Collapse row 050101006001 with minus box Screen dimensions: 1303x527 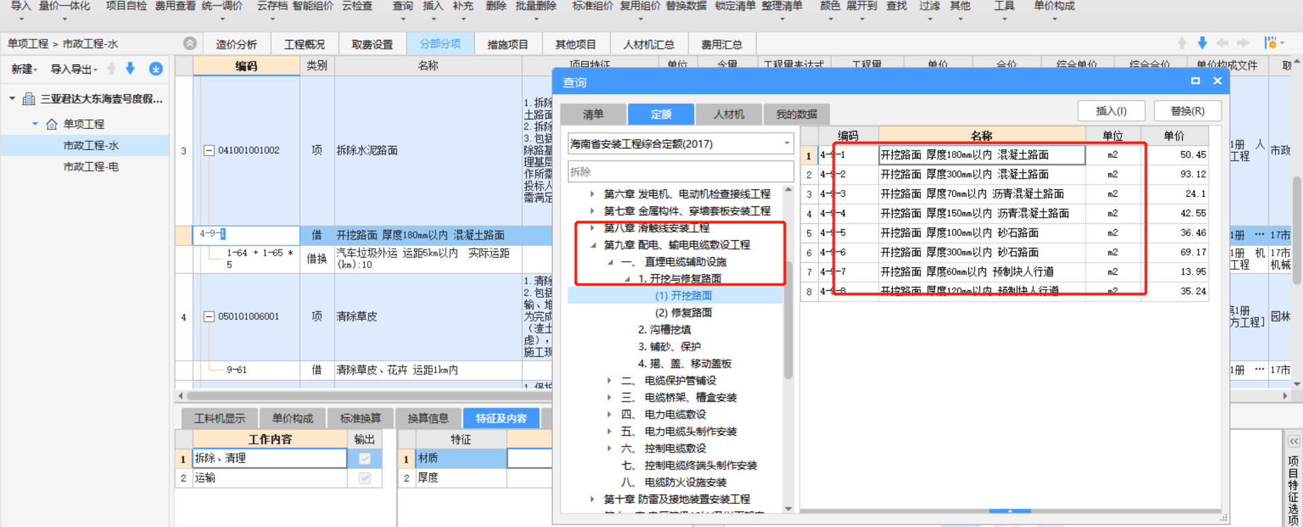pos(209,317)
